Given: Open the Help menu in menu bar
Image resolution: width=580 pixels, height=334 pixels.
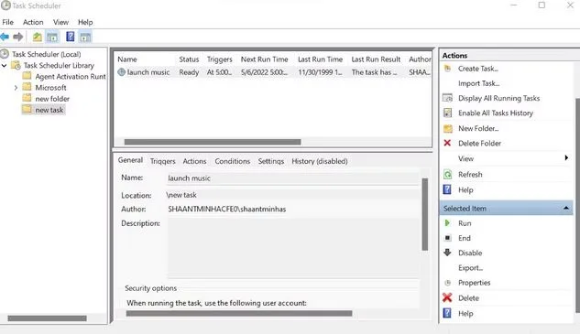Looking at the screenshot, I should coord(85,22).
